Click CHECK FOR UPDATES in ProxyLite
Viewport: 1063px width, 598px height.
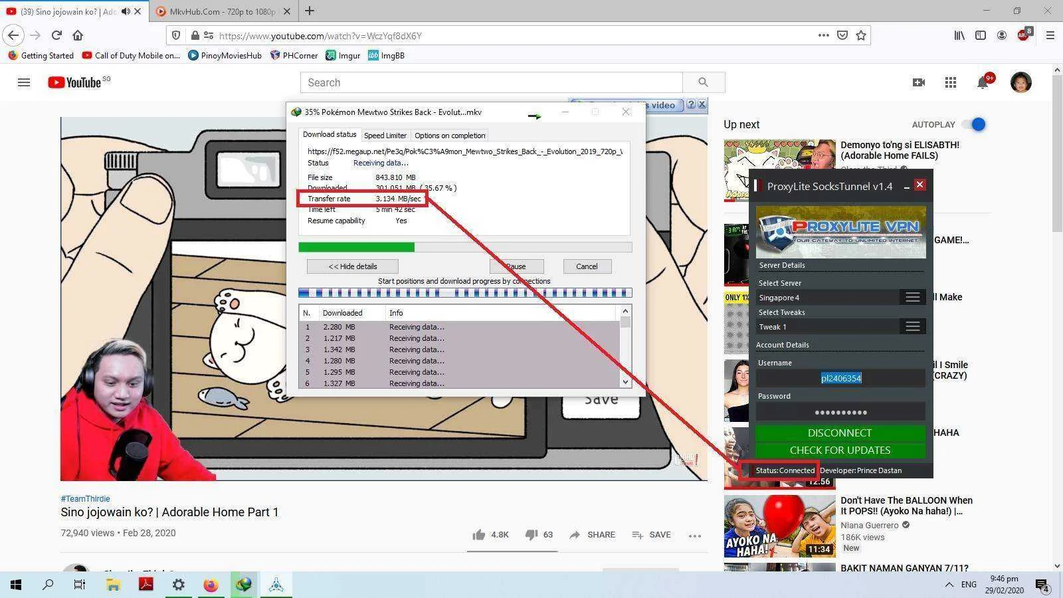tap(840, 450)
